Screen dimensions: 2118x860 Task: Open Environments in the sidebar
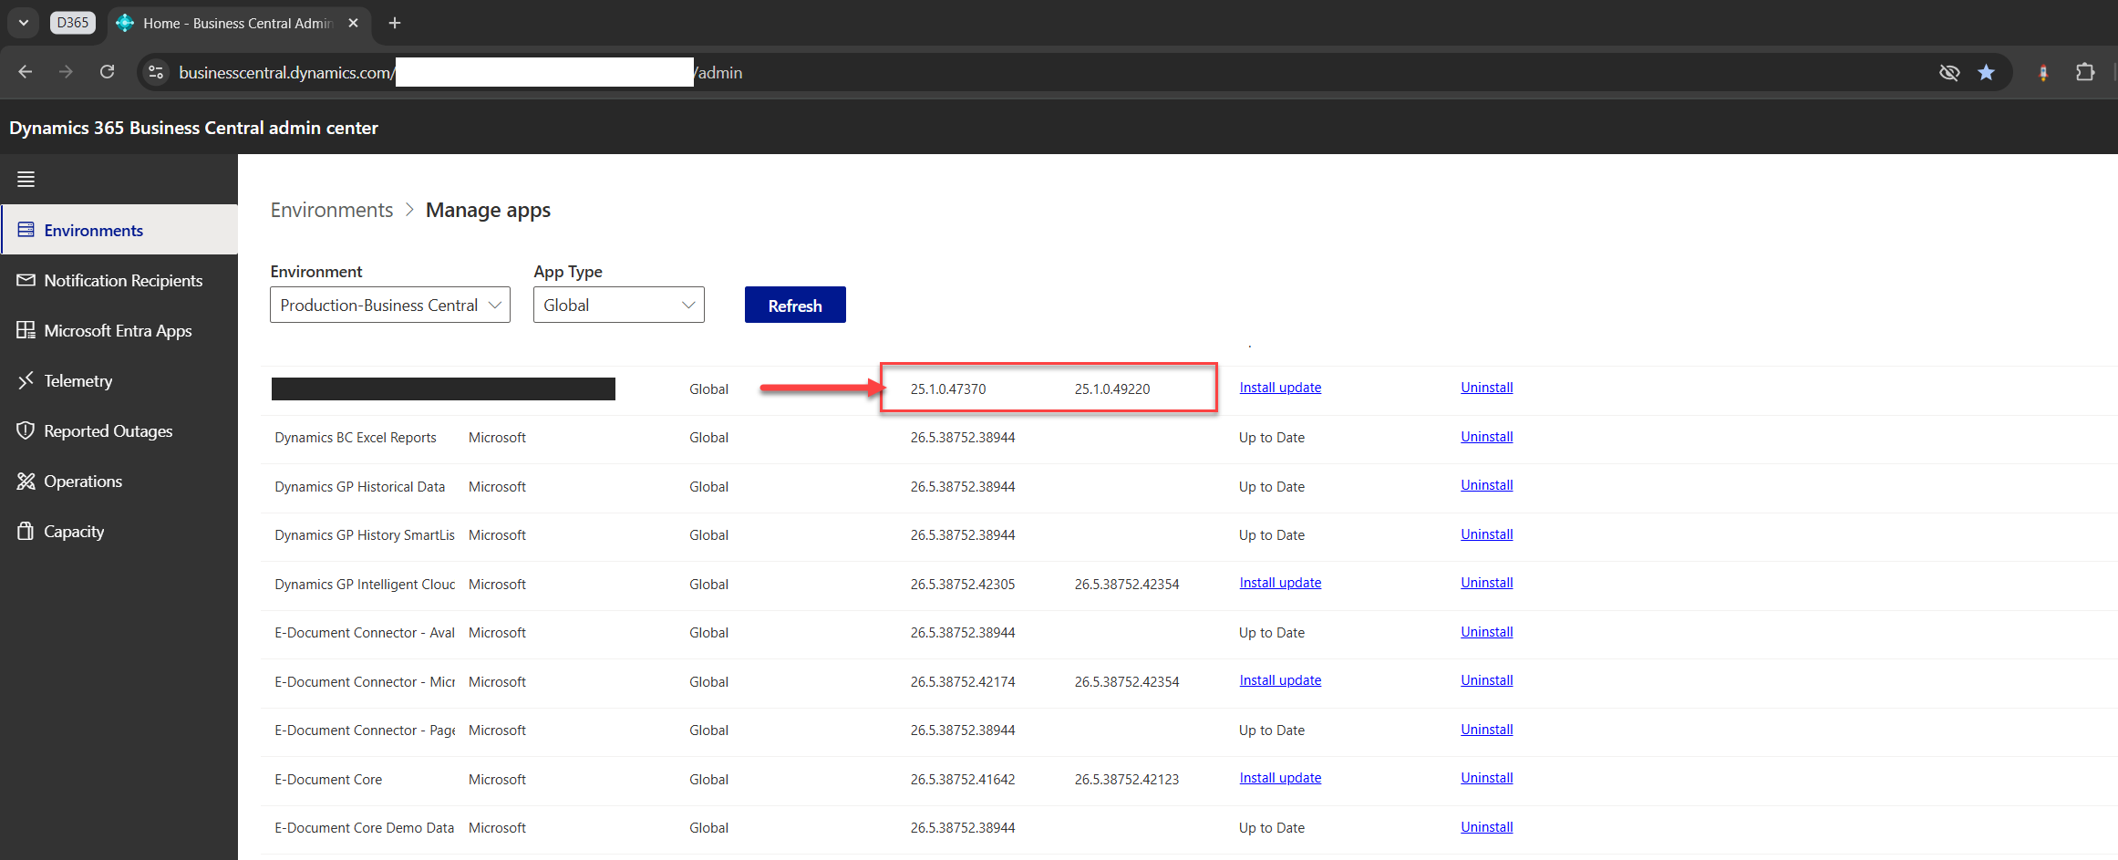pos(119,230)
